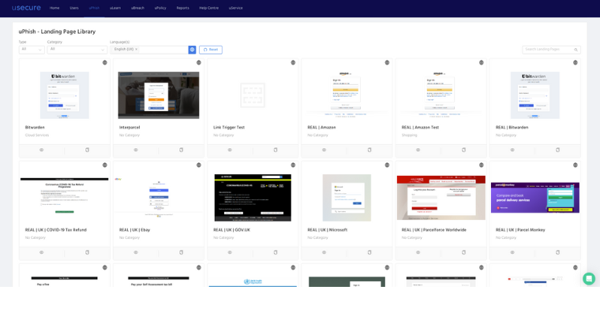Screen dimensions: 600x331
Task: Preview REAL | Bitwarden via eye icon
Action: [512, 150]
